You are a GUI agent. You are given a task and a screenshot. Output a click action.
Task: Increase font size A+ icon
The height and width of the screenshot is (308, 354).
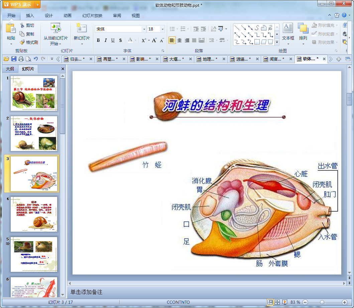pyautogui.click(x=154, y=40)
